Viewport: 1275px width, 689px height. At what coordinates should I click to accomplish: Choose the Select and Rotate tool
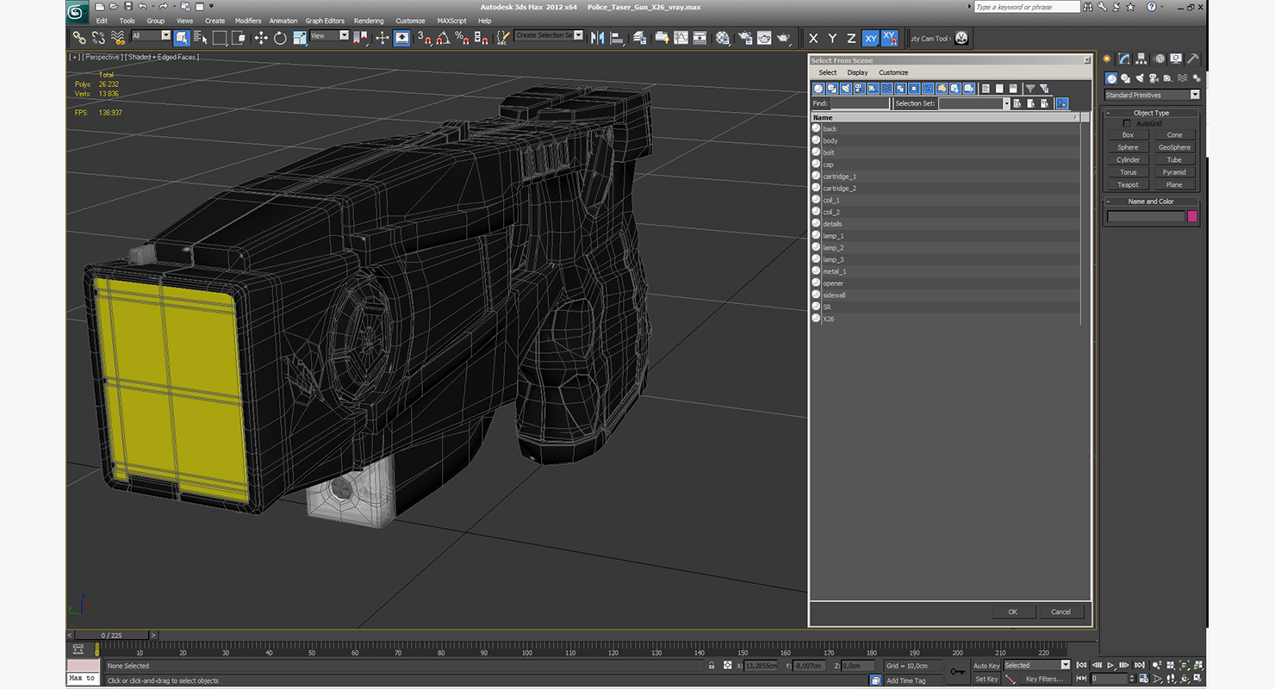point(280,38)
